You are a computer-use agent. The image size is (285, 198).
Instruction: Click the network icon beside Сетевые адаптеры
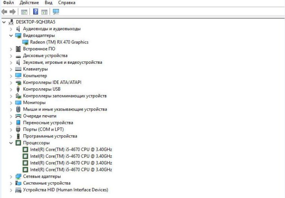click(x=18, y=176)
